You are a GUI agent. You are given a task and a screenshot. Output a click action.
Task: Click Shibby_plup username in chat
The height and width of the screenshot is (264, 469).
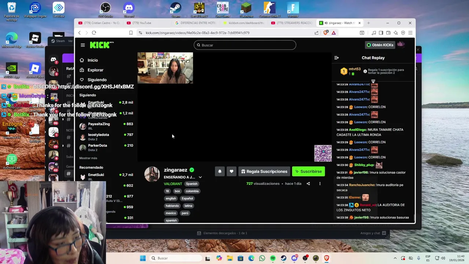pyautogui.click(x=364, y=165)
